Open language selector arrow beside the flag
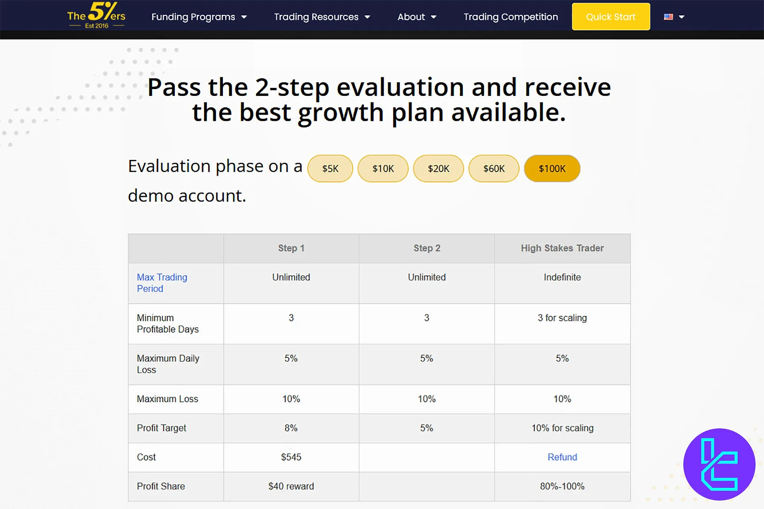 pos(682,17)
